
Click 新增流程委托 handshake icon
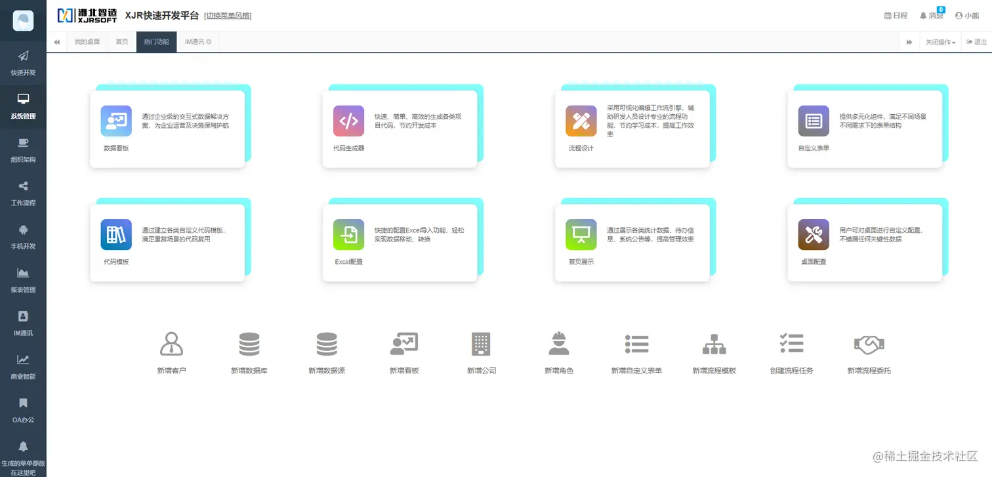[869, 344]
